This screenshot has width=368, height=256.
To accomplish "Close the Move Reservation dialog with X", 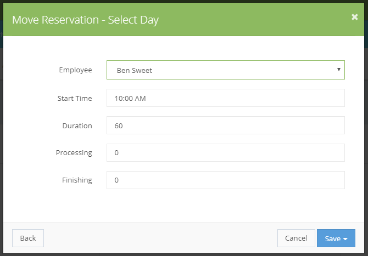I will [x=354, y=17].
